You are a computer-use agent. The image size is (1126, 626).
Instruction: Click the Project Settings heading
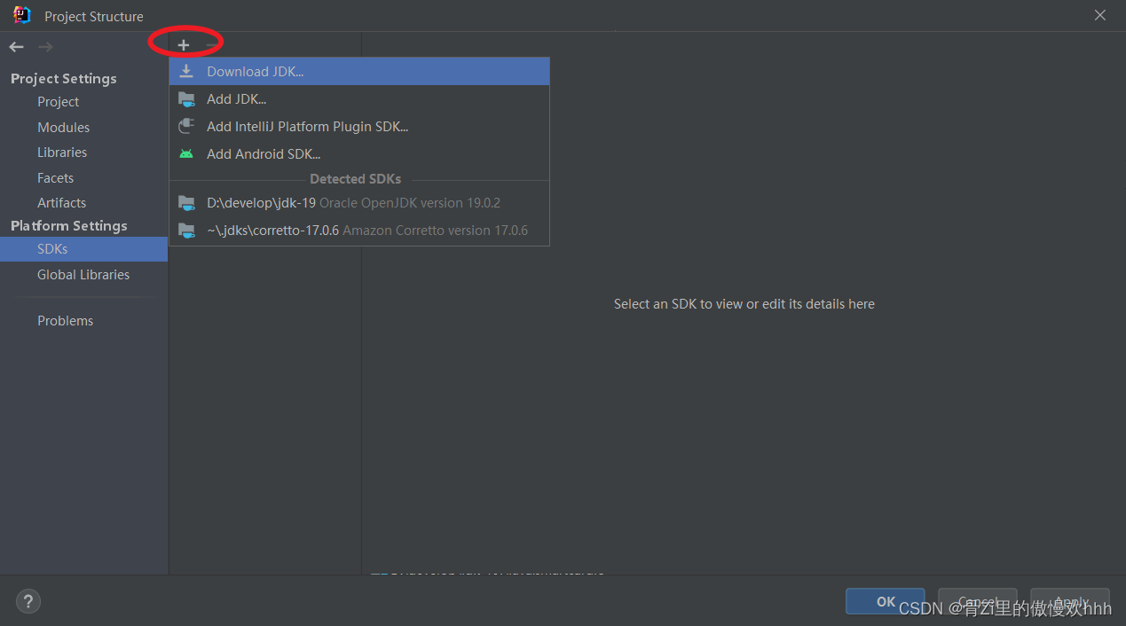pyautogui.click(x=64, y=79)
